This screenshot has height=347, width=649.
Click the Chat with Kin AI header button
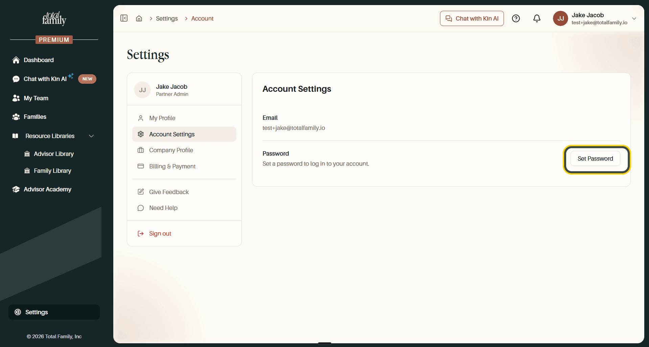click(472, 19)
